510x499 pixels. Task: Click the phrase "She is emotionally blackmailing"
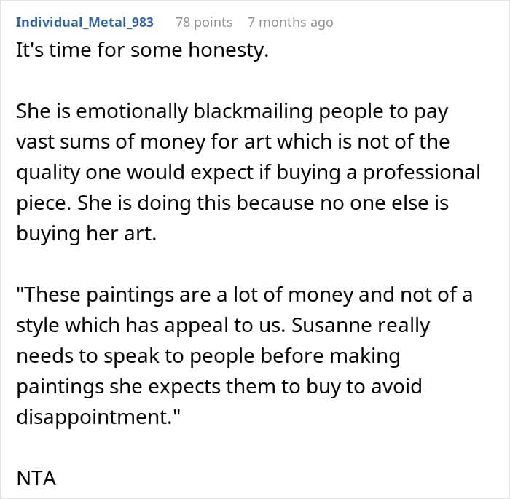coord(165,112)
